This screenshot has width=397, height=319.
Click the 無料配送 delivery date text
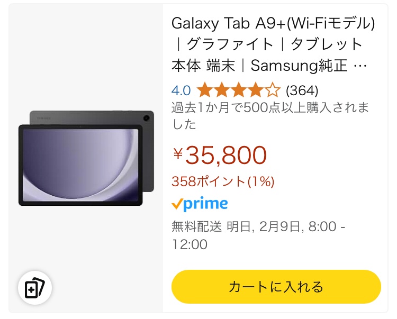(258, 235)
